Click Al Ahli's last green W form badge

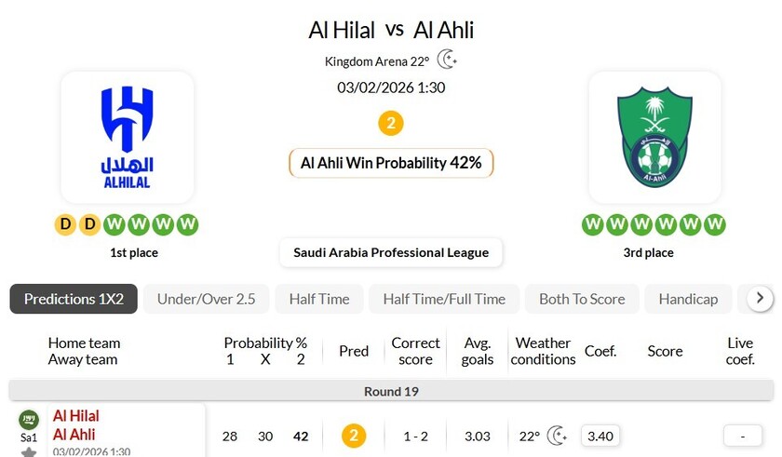point(715,223)
